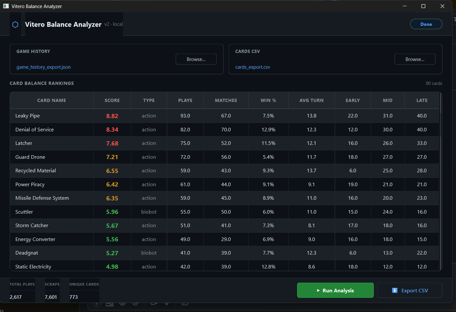The height and width of the screenshot is (312, 456).
Task: Click the Vitero hexagon logo icon
Action: point(15,25)
